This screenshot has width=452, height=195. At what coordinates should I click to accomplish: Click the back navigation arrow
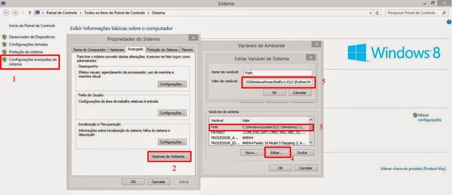[6, 13]
